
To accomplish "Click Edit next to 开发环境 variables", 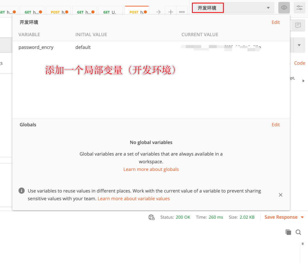I will click(x=275, y=22).
